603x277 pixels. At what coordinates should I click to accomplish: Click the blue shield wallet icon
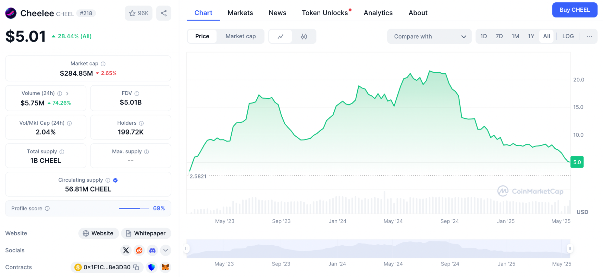click(x=151, y=267)
